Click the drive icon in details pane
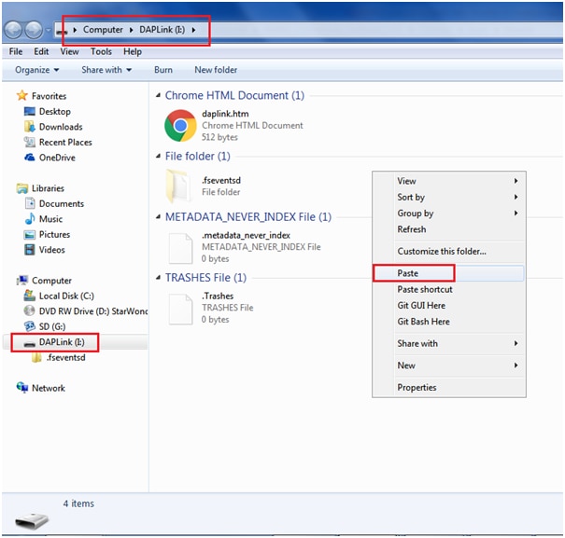 point(32,520)
